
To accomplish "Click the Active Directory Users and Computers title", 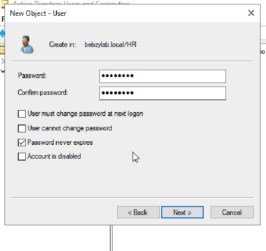I will click(x=71, y=2).
